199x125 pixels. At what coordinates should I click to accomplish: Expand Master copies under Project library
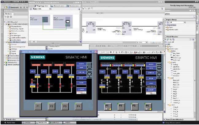(x=166, y=29)
